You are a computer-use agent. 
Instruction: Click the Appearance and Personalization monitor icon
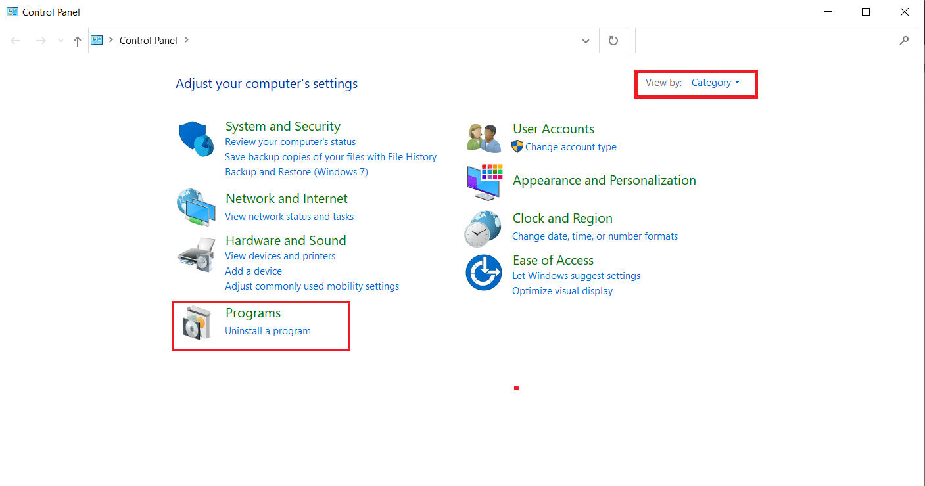(x=485, y=182)
